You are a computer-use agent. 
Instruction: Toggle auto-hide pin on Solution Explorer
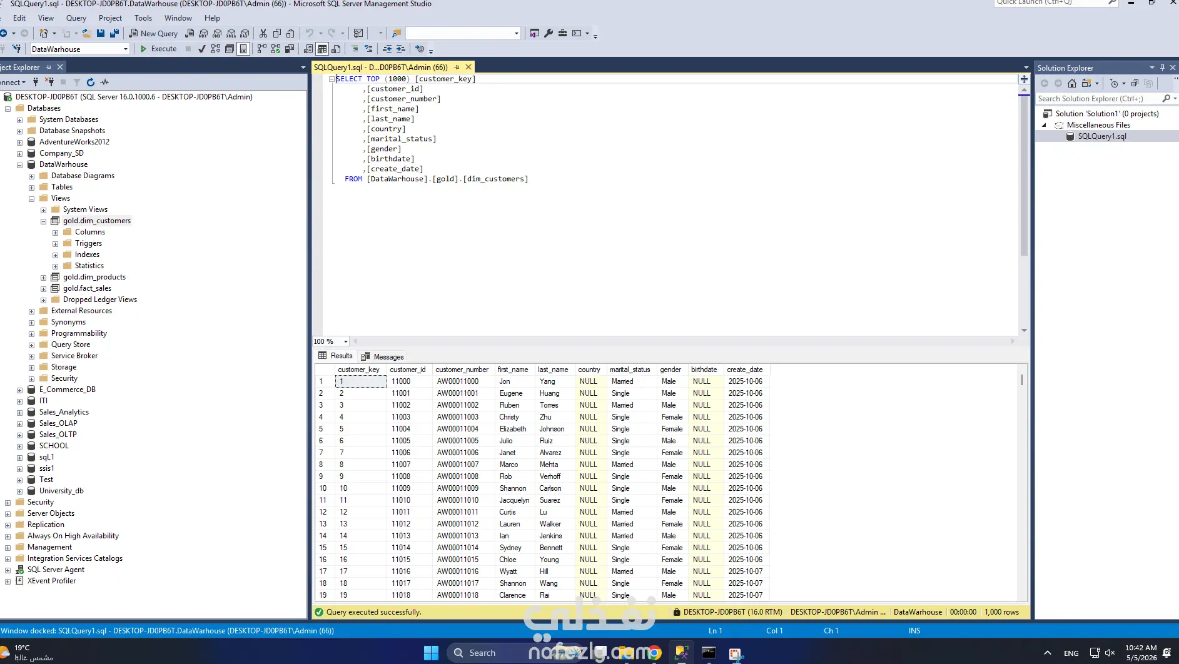1162,68
